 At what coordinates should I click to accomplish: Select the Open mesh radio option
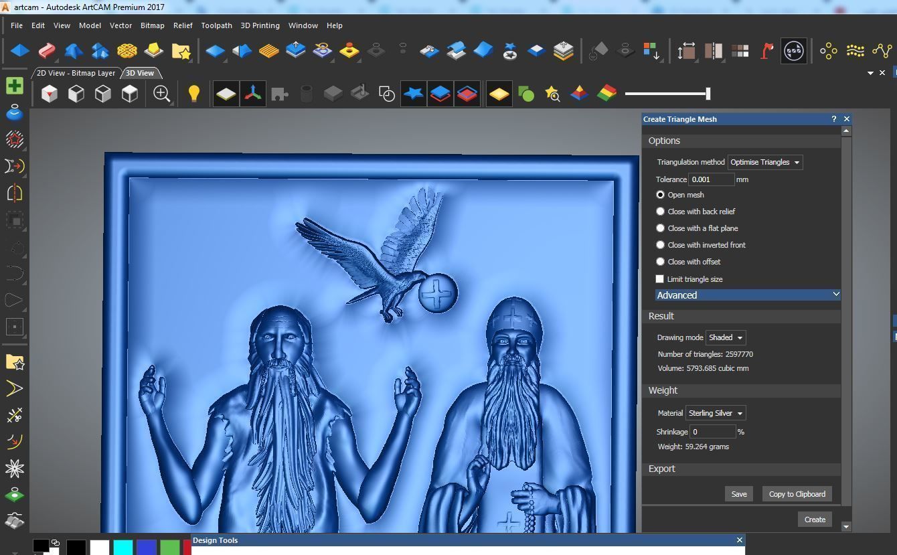point(660,195)
